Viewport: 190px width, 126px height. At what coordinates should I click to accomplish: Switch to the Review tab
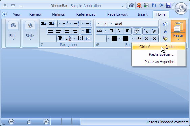(35, 14)
